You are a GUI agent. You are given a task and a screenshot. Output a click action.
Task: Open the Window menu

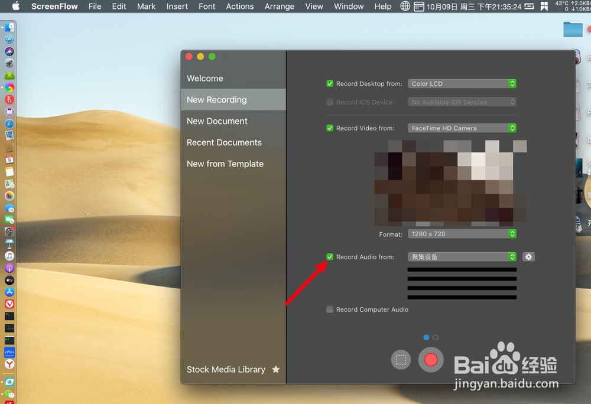point(349,6)
